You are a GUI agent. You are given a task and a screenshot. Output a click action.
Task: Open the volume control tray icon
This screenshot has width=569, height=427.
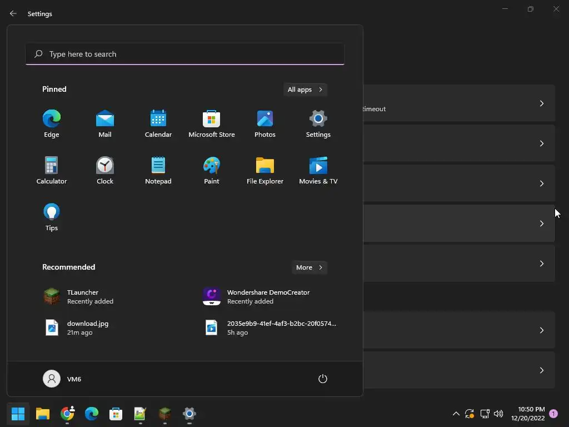[x=498, y=414]
